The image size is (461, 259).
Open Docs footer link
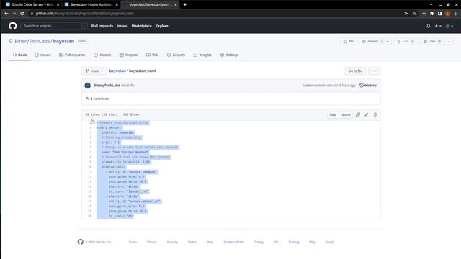point(210,242)
